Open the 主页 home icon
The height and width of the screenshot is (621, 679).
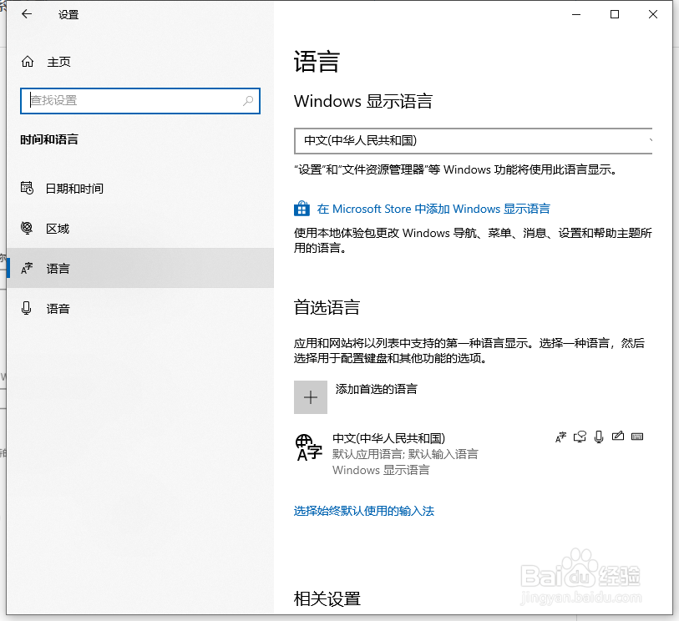click(28, 62)
